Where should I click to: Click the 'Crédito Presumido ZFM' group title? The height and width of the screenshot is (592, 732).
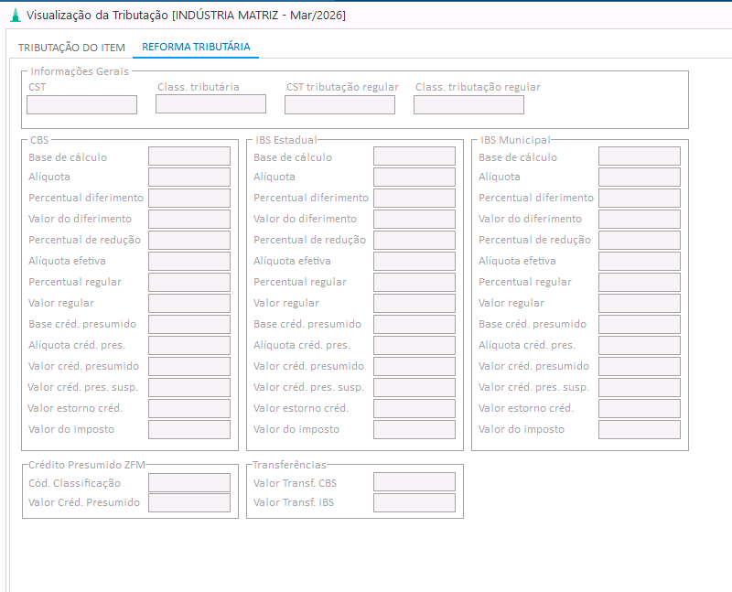pyautogui.click(x=87, y=465)
